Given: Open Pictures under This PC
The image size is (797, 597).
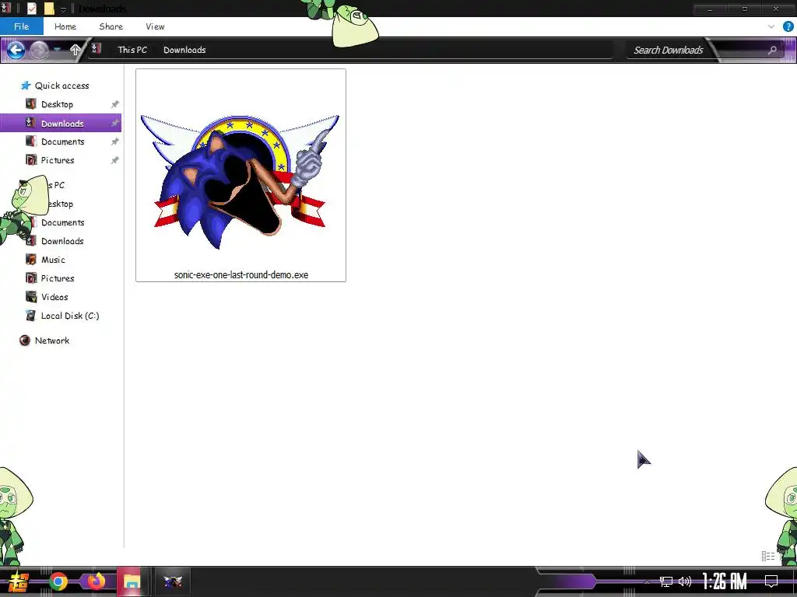Looking at the screenshot, I should [58, 278].
